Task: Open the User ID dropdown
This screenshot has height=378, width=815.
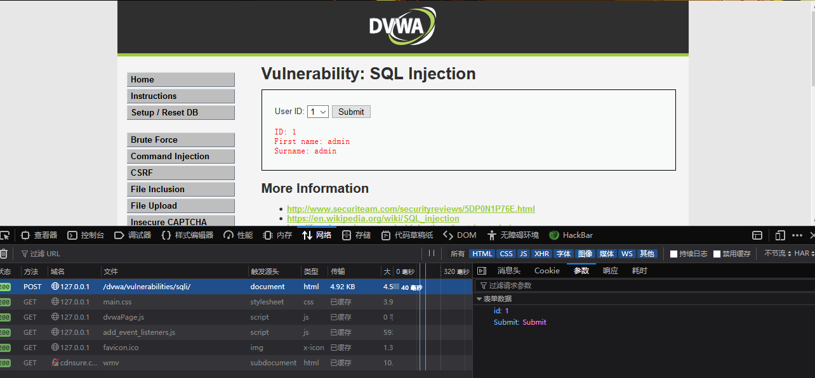Action: point(317,112)
